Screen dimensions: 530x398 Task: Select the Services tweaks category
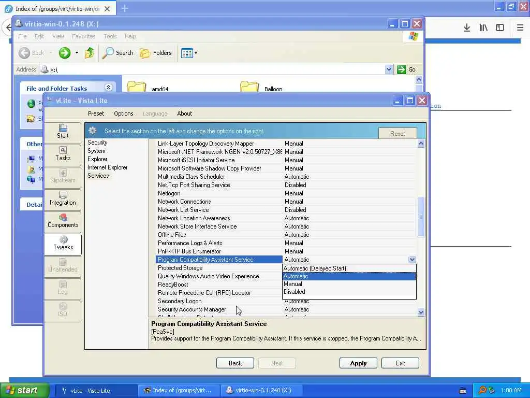point(98,176)
